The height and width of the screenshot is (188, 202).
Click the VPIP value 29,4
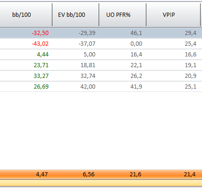(190, 33)
